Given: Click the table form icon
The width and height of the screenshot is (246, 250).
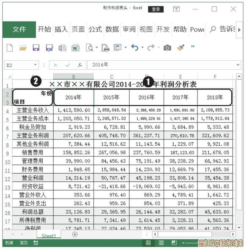Looking at the screenshot, I should [x=117, y=47].
